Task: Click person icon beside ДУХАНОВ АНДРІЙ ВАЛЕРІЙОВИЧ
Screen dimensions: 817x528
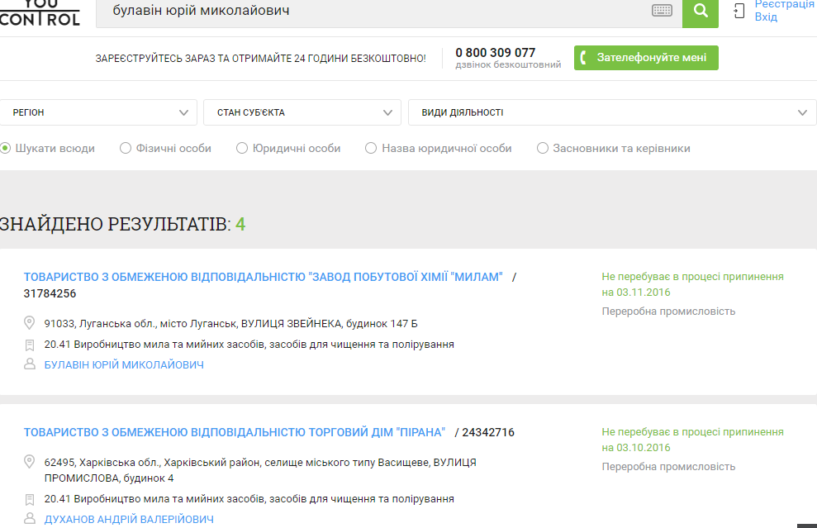Action: (30, 520)
